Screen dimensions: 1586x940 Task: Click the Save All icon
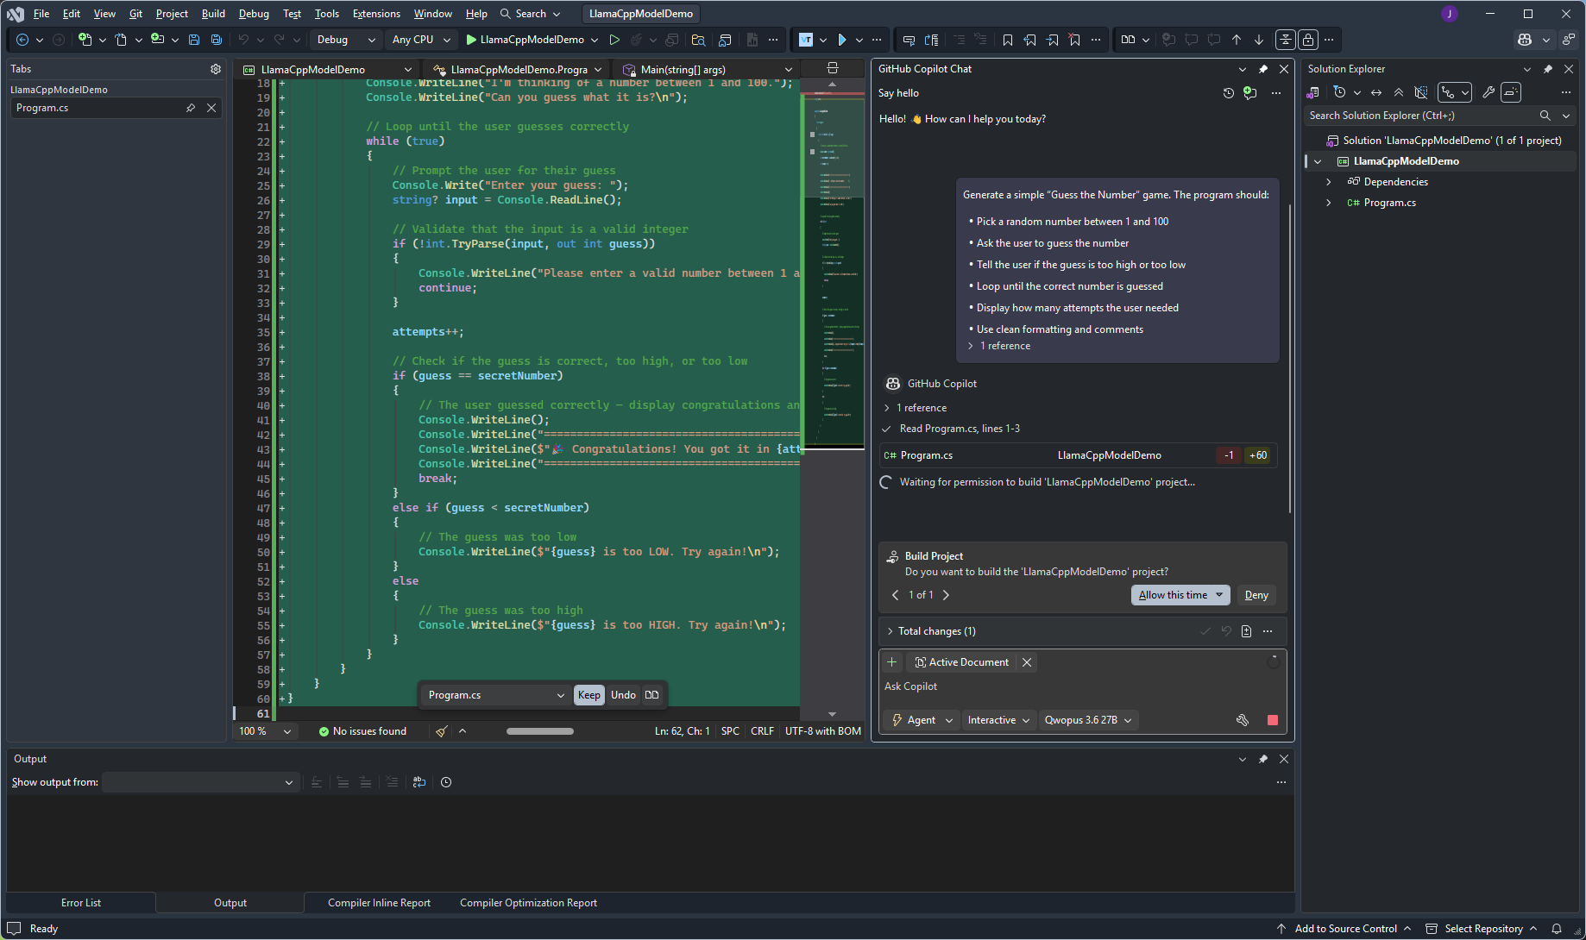(x=217, y=40)
